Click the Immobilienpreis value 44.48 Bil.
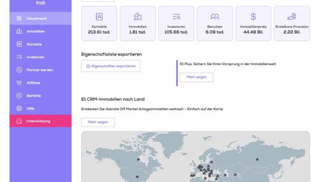Screen dimensions: 325x182 coord(253,32)
